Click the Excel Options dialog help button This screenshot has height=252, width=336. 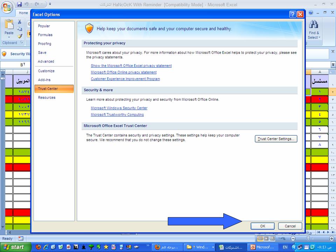coord(293,14)
